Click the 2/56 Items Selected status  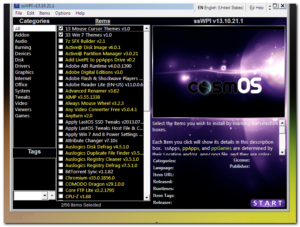click(x=81, y=205)
